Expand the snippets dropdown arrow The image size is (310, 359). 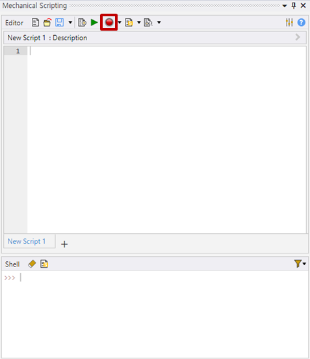[x=138, y=22]
